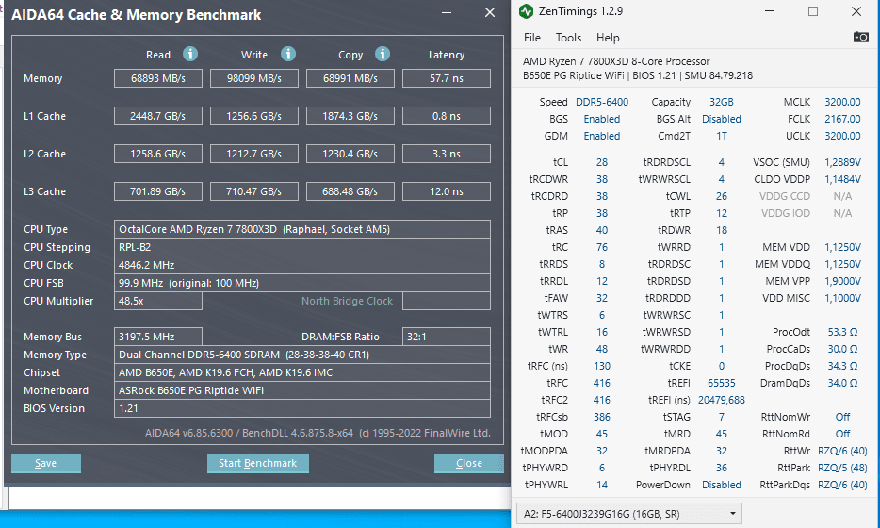This screenshot has height=528, width=880.
Task: Click the CPU Clock field 4846.2 MHz
Action: 302,265
